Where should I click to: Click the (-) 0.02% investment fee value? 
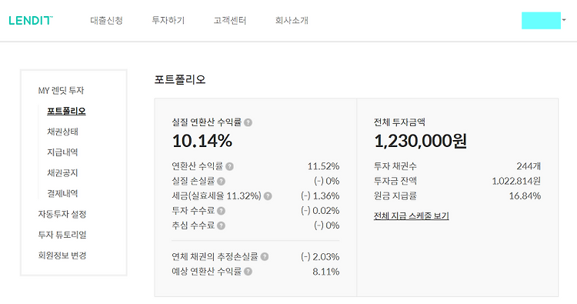320,211
